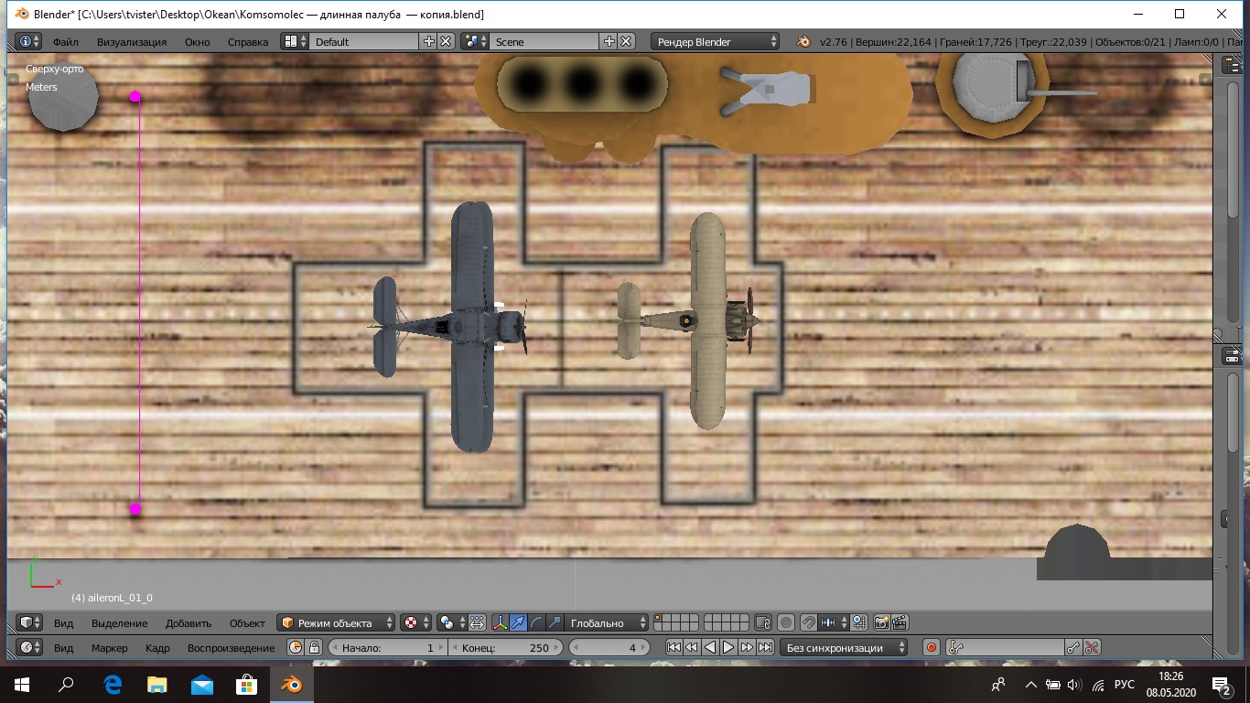This screenshot has height=703, width=1250.
Task: Click the Конец end frame field
Action: pyautogui.click(x=506, y=647)
